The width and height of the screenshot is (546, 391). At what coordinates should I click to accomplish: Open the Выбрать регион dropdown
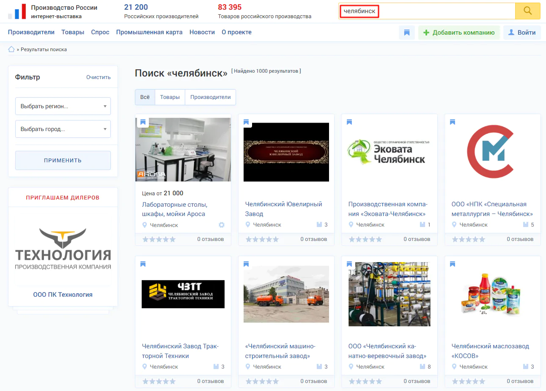(x=63, y=106)
